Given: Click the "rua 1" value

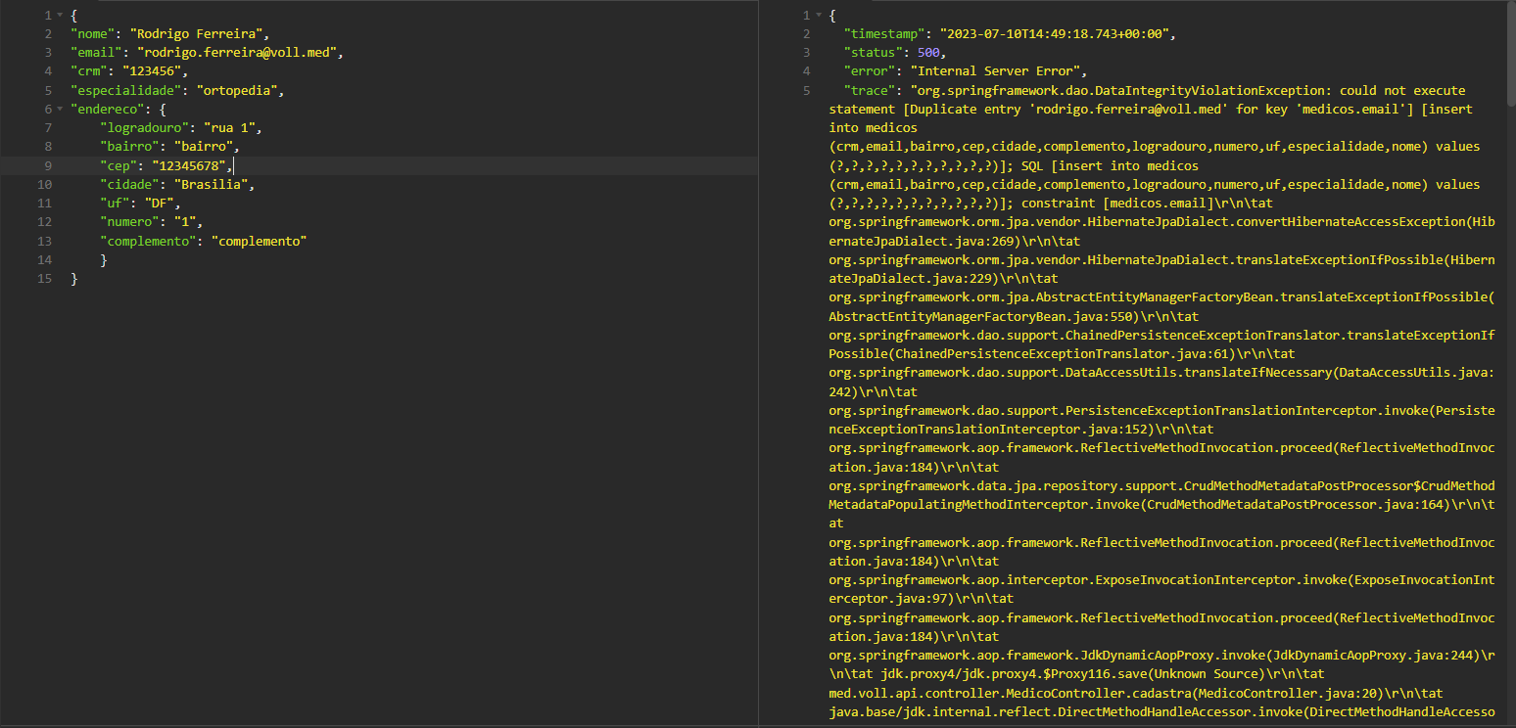Looking at the screenshot, I should (x=230, y=128).
